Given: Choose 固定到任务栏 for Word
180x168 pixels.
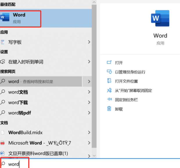Looking at the screenshot, I should [126, 100].
